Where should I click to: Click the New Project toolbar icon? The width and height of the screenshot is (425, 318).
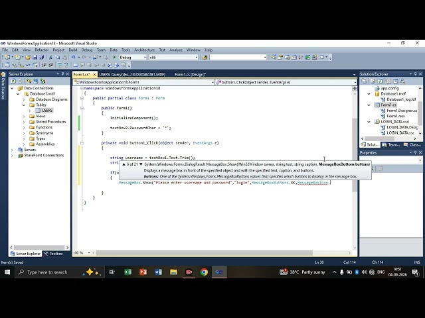7,58
